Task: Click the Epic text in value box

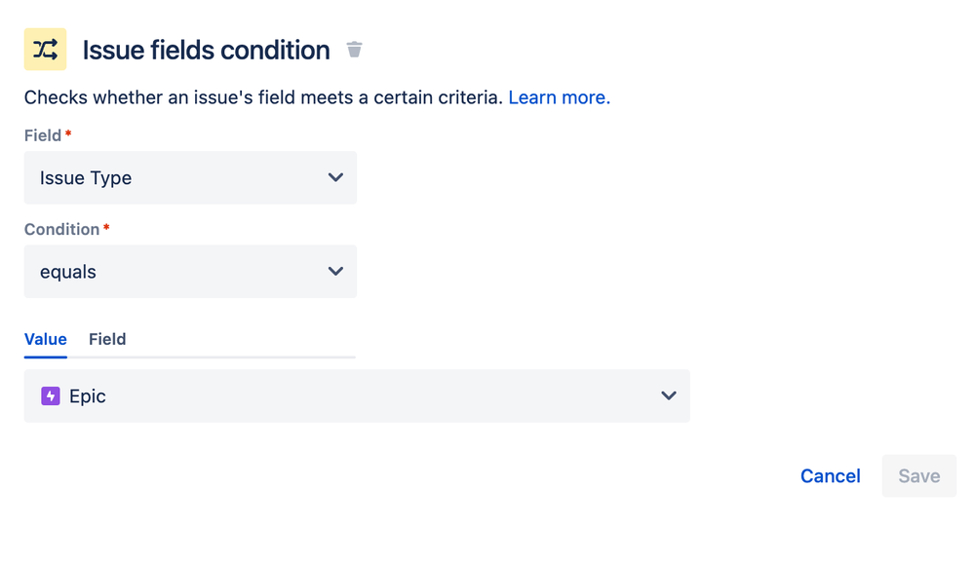Action: click(88, 396)
